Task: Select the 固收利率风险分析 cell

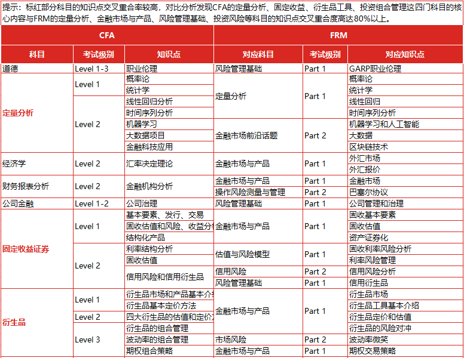Action: point(405,249)
